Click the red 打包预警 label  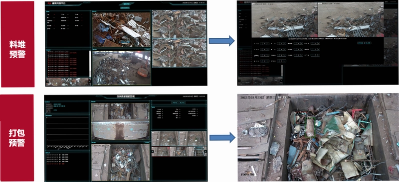click(x=17, y=138)
